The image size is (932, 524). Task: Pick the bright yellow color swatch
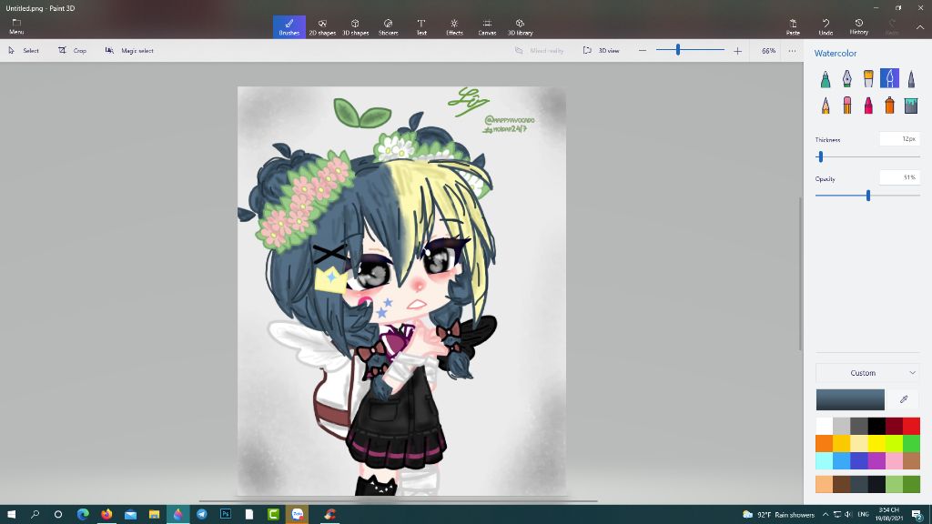876,443
